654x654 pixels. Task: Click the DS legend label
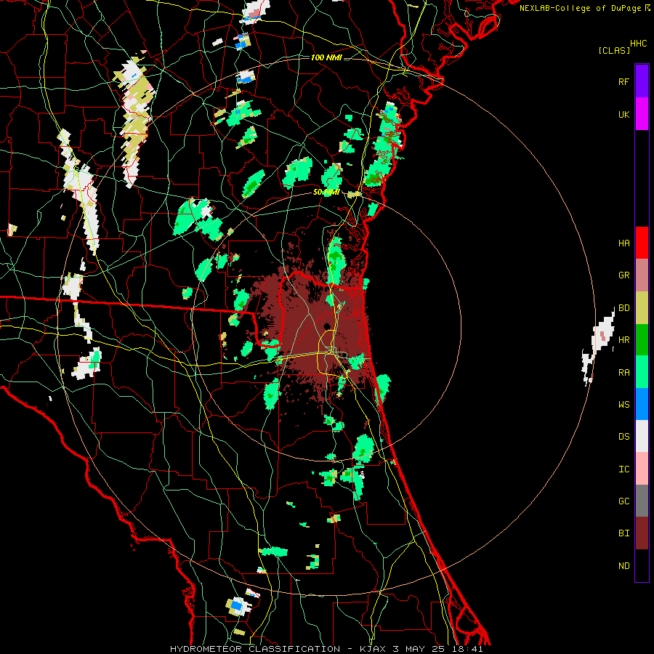(623, 437)
